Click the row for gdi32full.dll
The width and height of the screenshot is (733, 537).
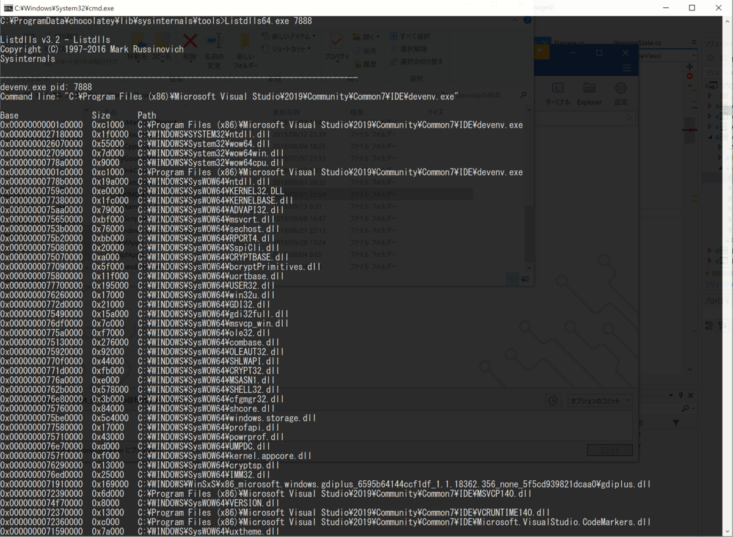pyautogui.click(x=145, y=314)
